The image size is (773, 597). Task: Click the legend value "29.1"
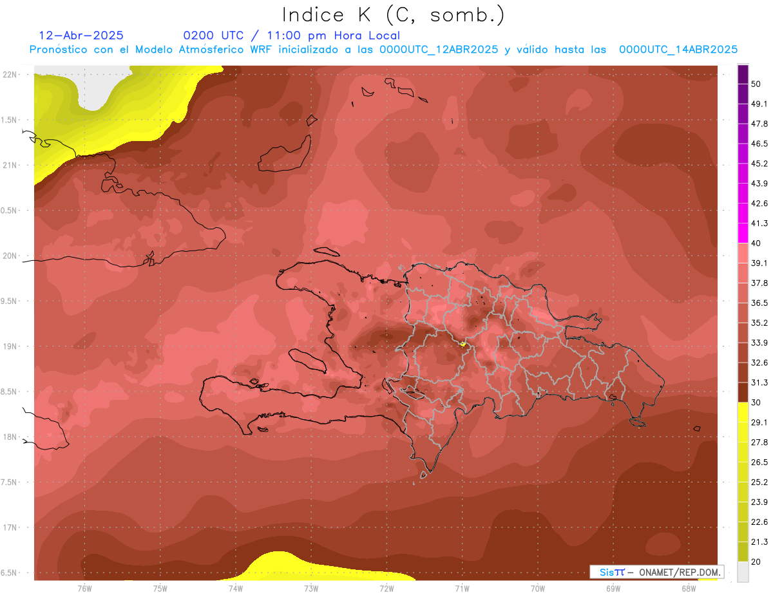[759, 422]
